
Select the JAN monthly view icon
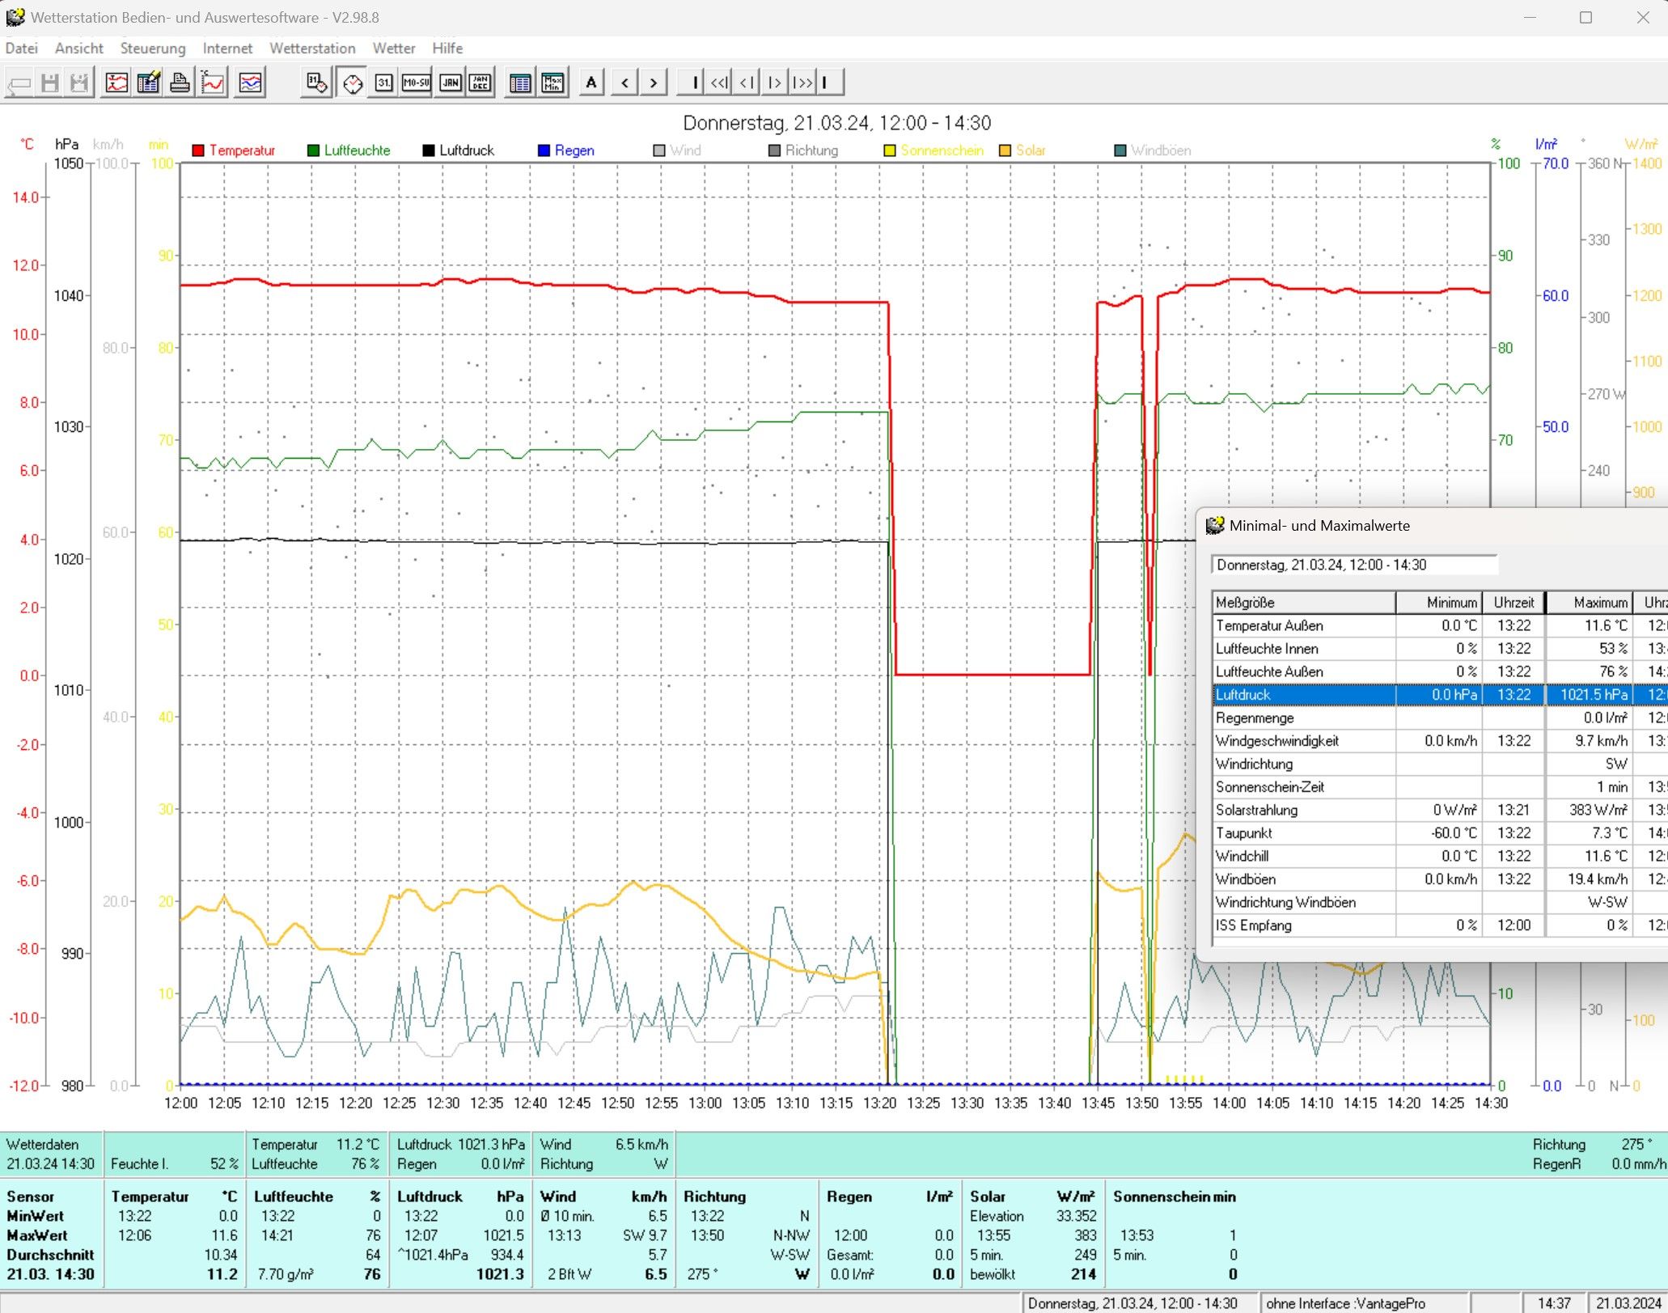click(x=451, y=83)
